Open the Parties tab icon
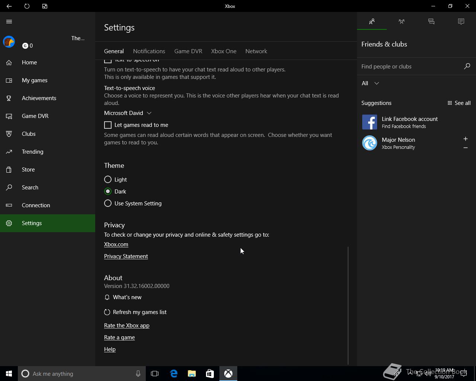 tap(401, 22)
